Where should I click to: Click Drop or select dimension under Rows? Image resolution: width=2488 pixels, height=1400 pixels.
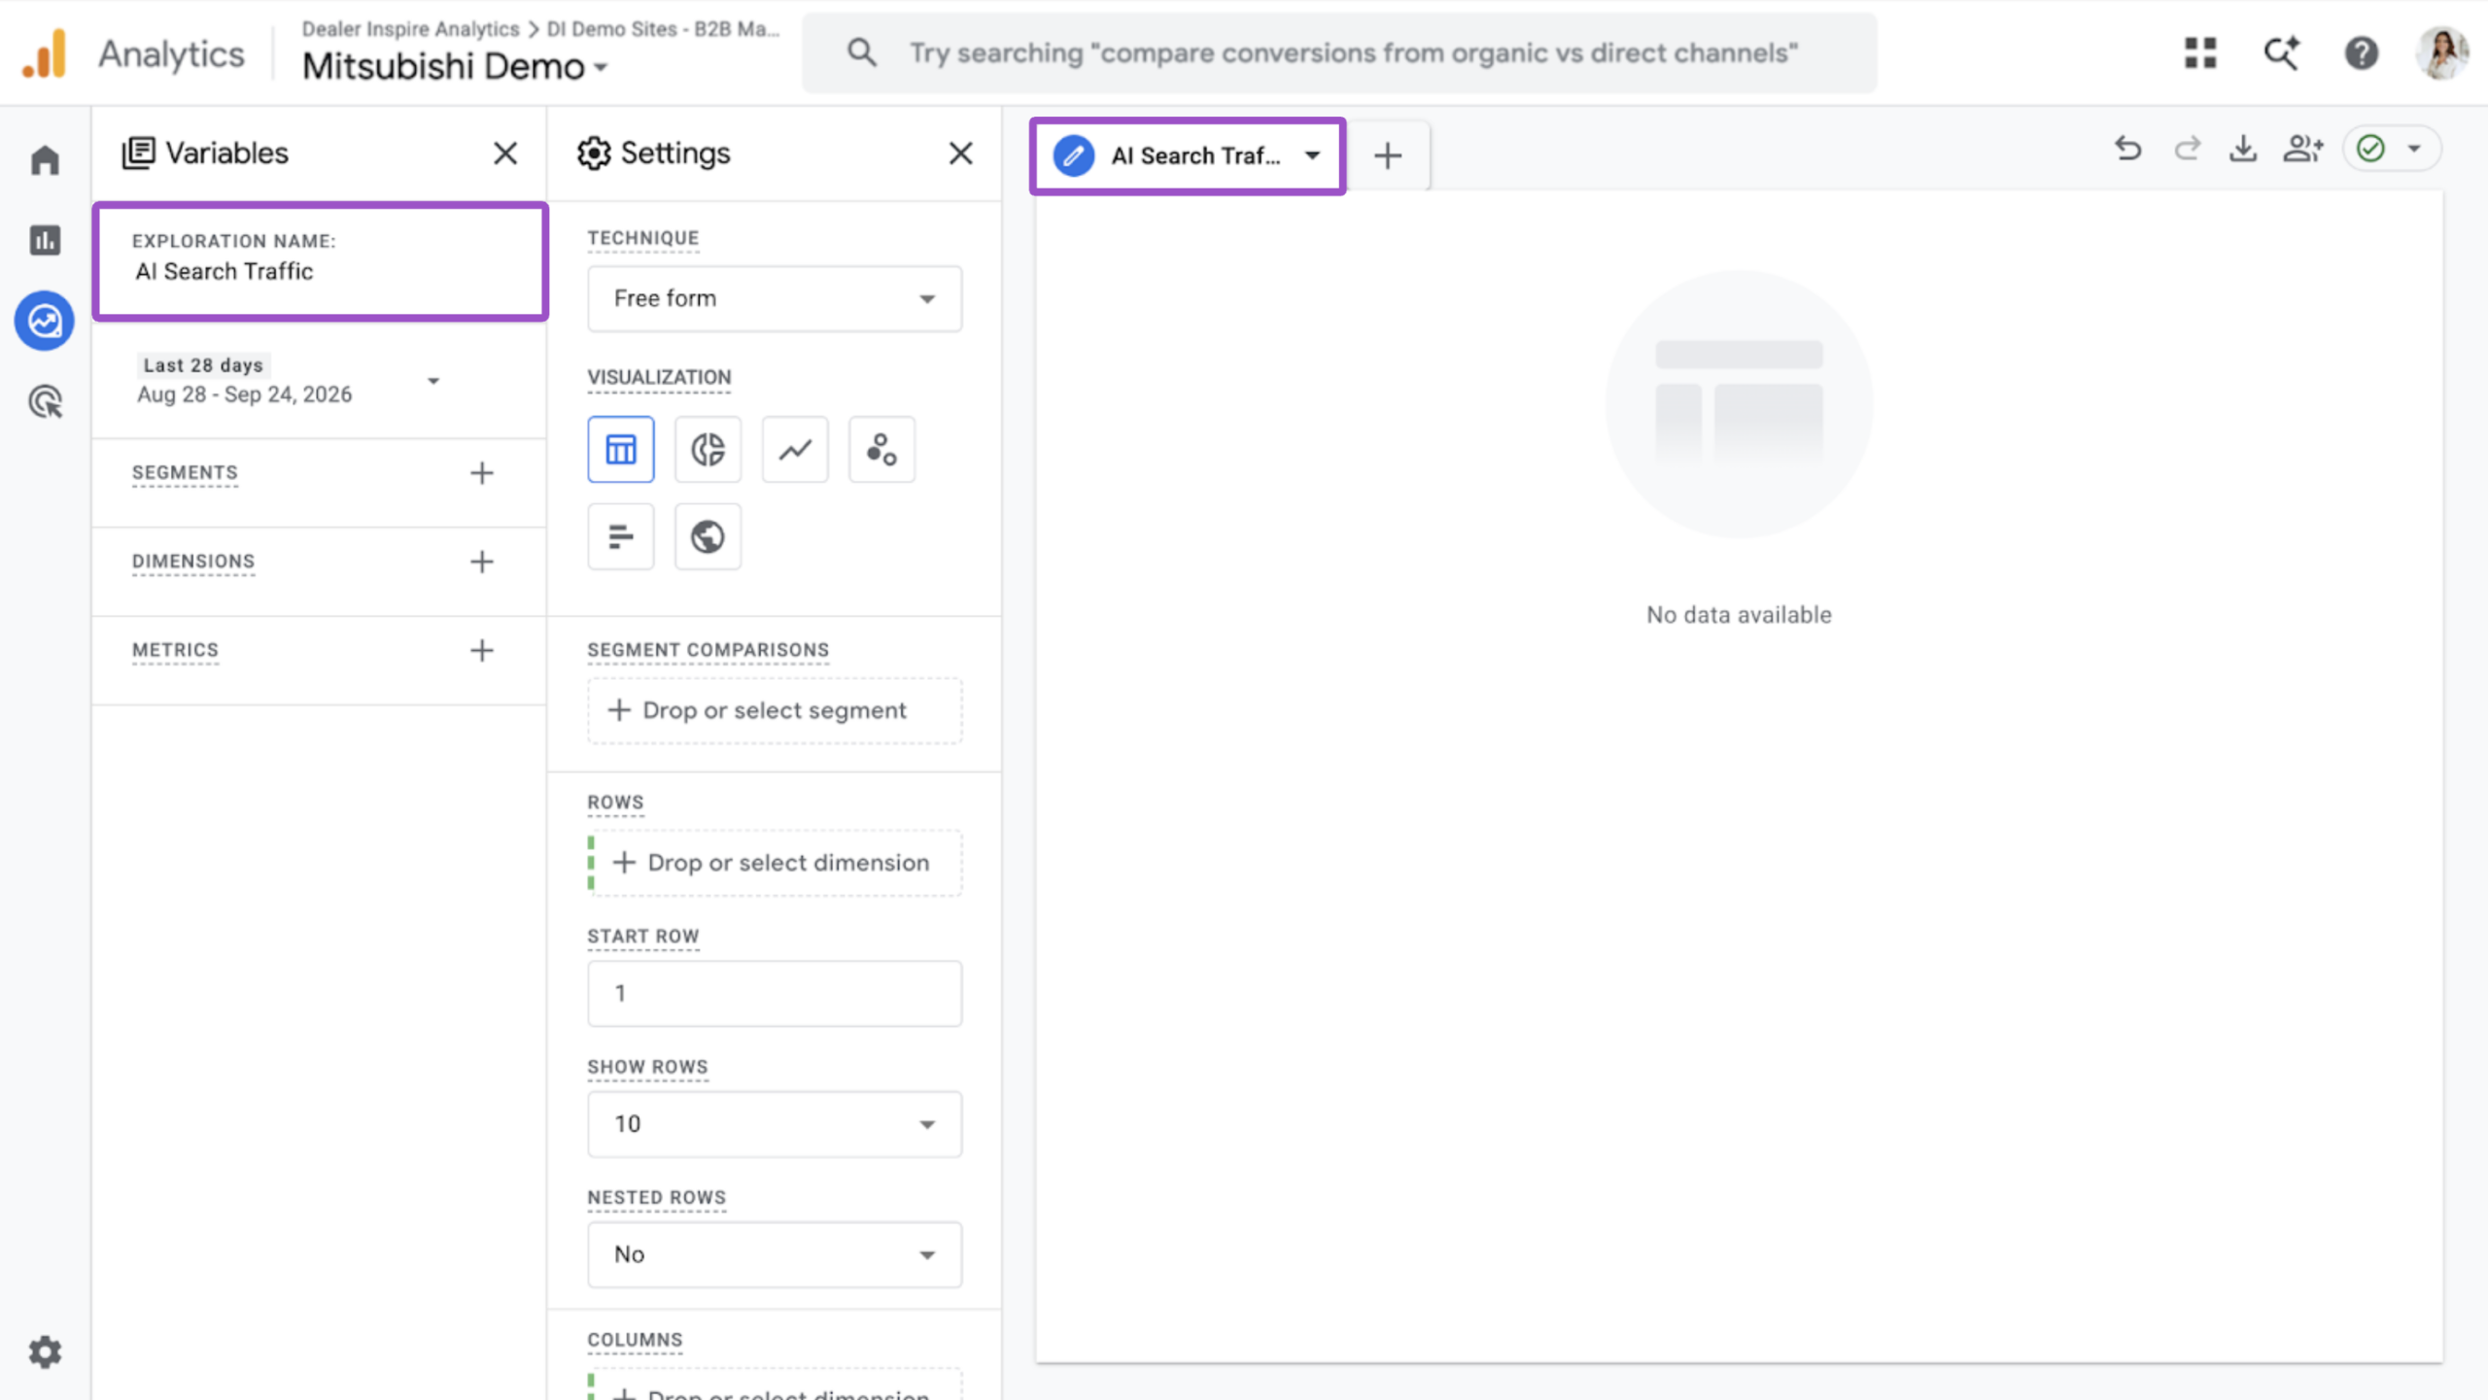click(x=775, y=863)
